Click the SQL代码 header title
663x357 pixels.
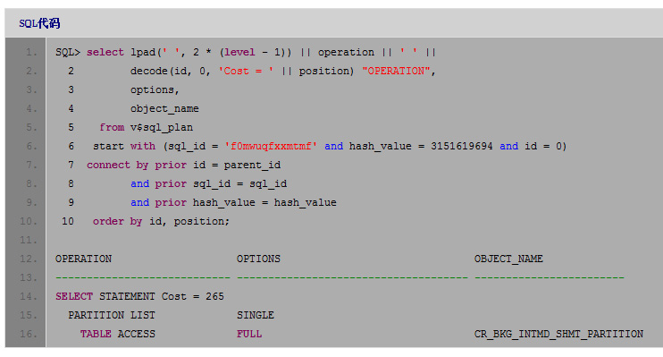click(39, 23)
